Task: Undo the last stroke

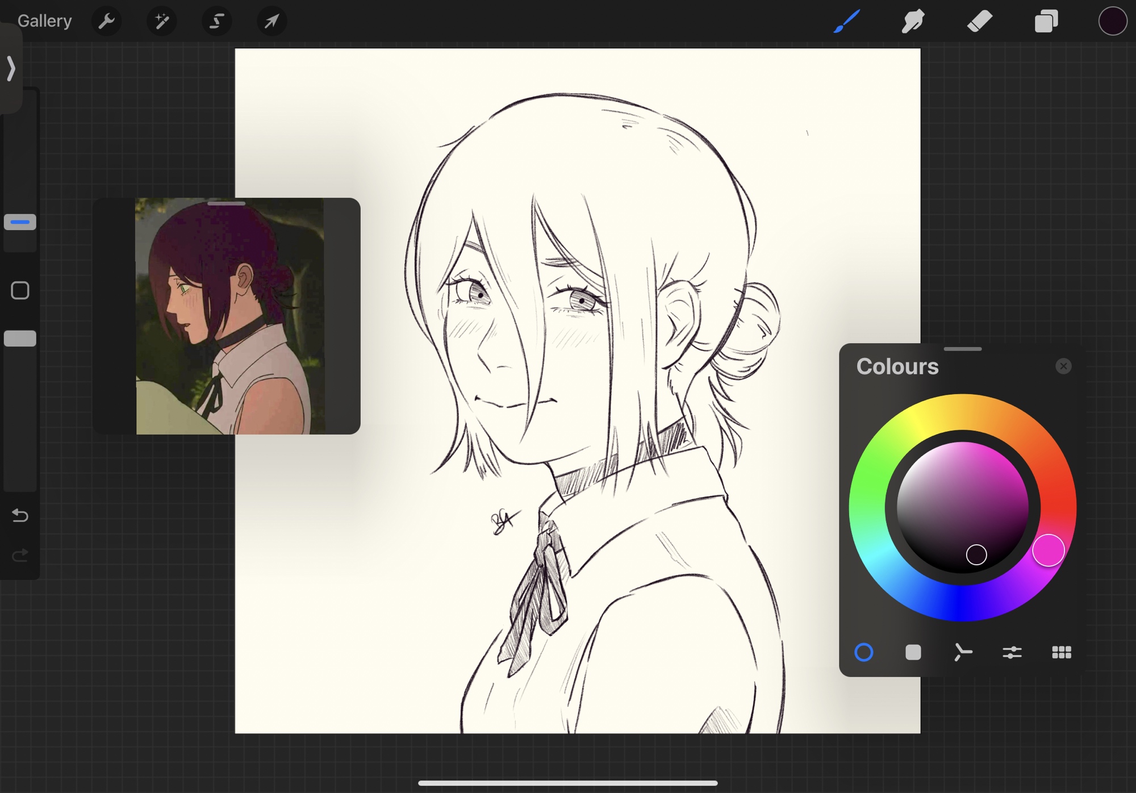Action: pyautogui.click(x=20, y=515)
